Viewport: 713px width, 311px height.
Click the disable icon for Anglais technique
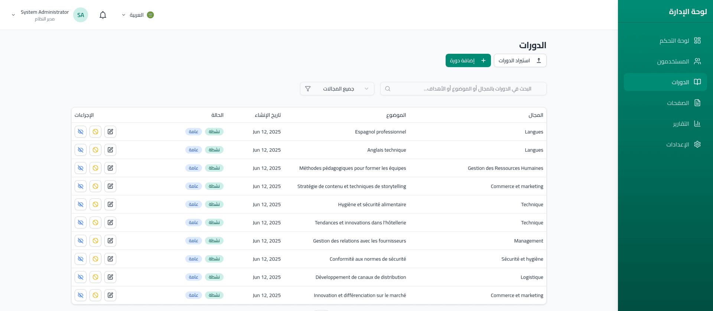(x=95, y=150)
